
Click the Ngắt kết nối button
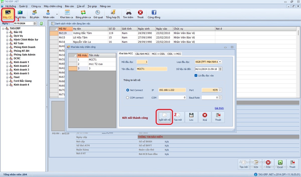click(164, 117)
